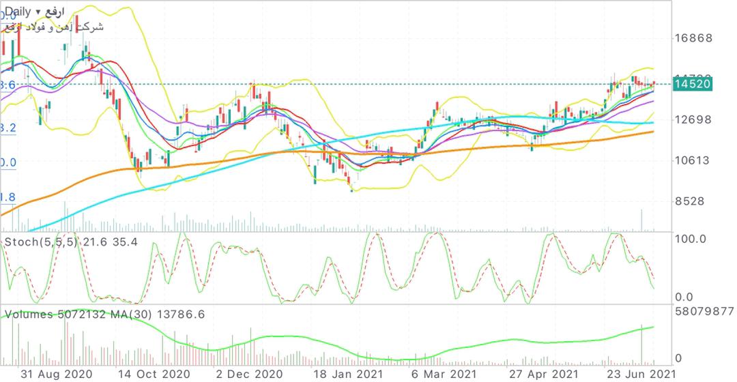This screenshot has width=737, height=382.
Task: Click the company name subtitle under the ticker
Action: (56, 27)
